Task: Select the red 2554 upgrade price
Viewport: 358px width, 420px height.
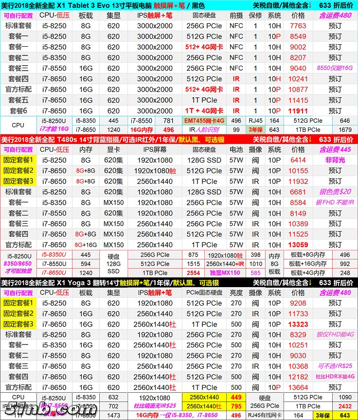Action: click(x=193, y=273)
